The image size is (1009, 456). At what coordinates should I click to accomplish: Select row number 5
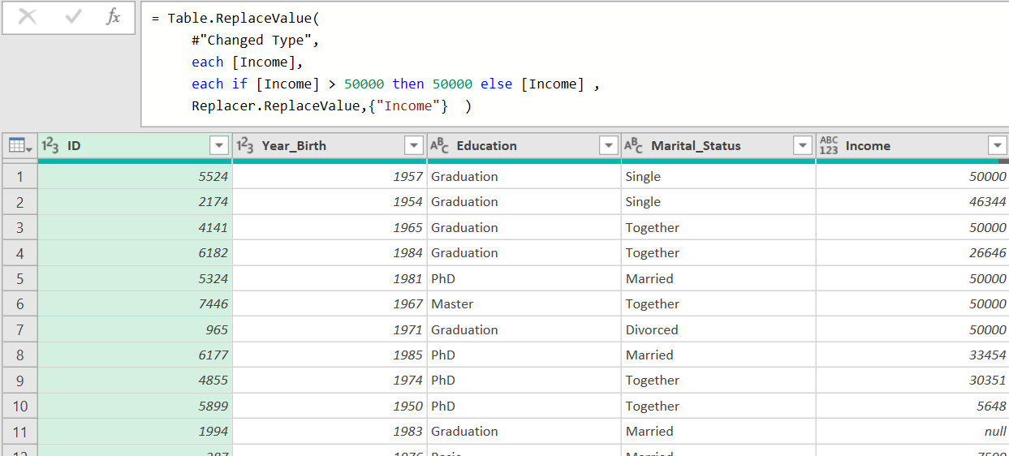pyautogui.click(x=20, y=278)
